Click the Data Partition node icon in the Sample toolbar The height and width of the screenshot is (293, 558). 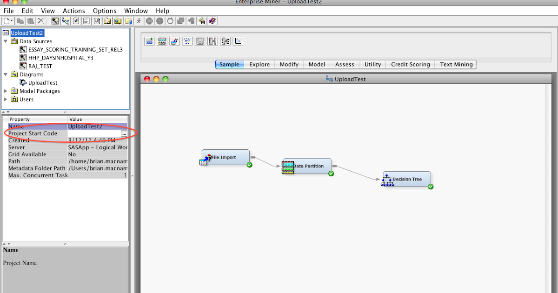(161, 41)
